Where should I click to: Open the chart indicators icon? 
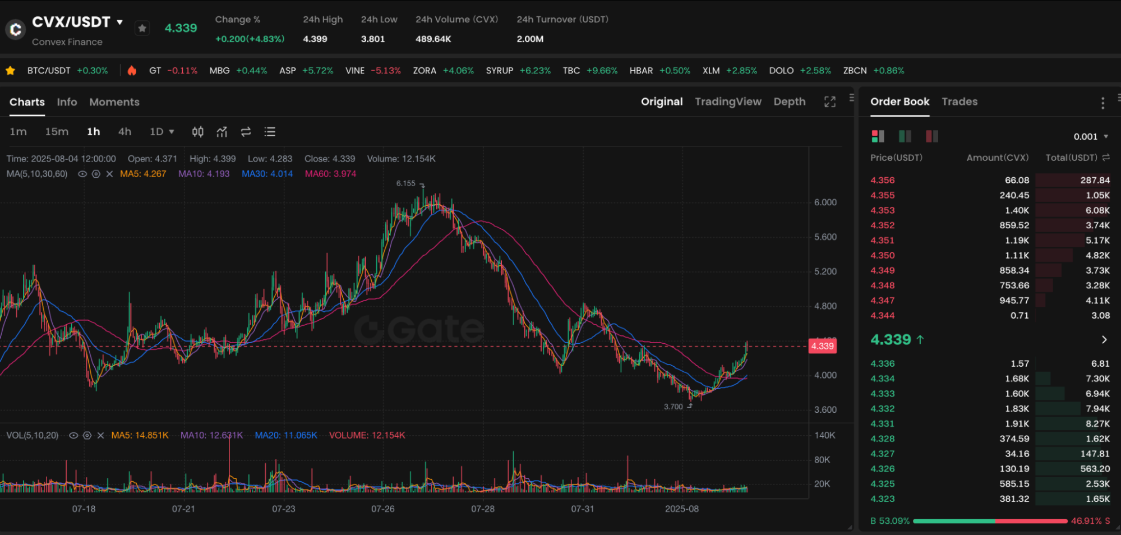(222, 132)
